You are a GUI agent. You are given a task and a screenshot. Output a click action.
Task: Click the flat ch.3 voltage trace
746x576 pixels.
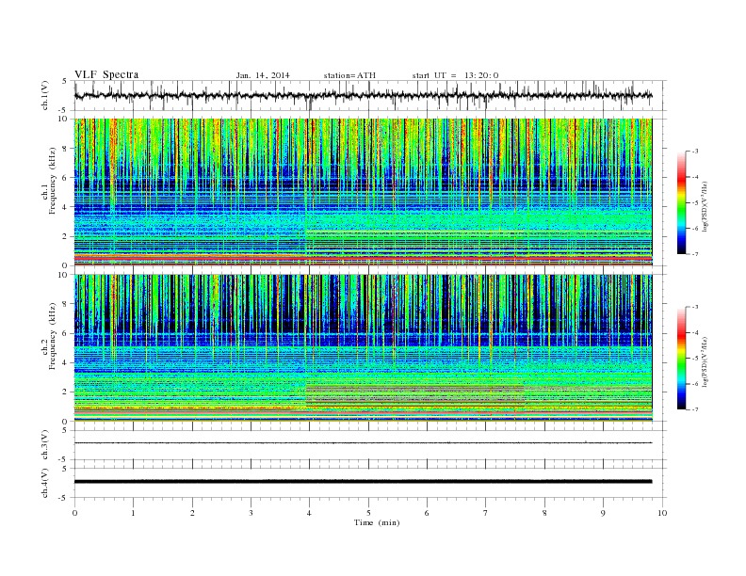pyautogui.click(x=363, y=443)
